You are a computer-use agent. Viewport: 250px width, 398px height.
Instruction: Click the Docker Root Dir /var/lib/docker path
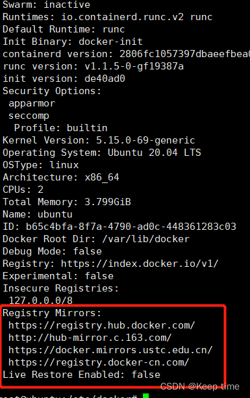(x=145, y=239)
